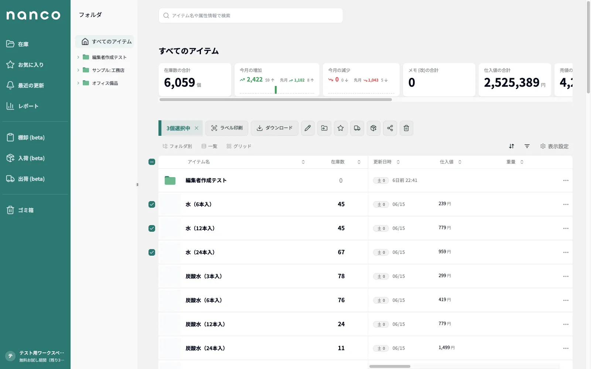Image resolution: width=591 pixels, height=369 pixels.
Task: Sort by 仕入値 column arrows
Action: coord(460,162)
